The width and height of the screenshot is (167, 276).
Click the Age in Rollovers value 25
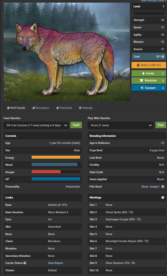click(x=163, y=143)
